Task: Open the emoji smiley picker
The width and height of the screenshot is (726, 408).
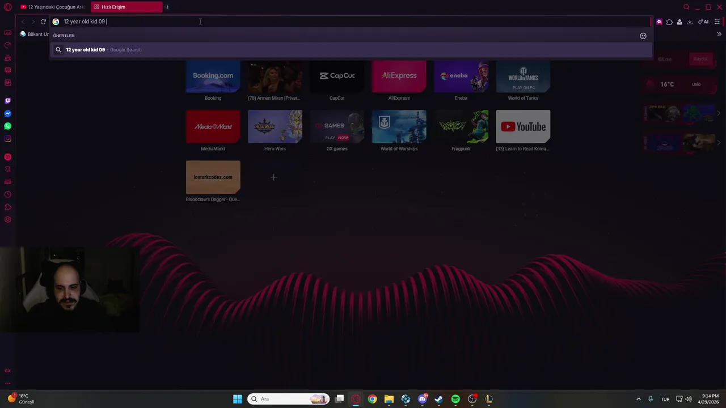Action: click(643, 36)
